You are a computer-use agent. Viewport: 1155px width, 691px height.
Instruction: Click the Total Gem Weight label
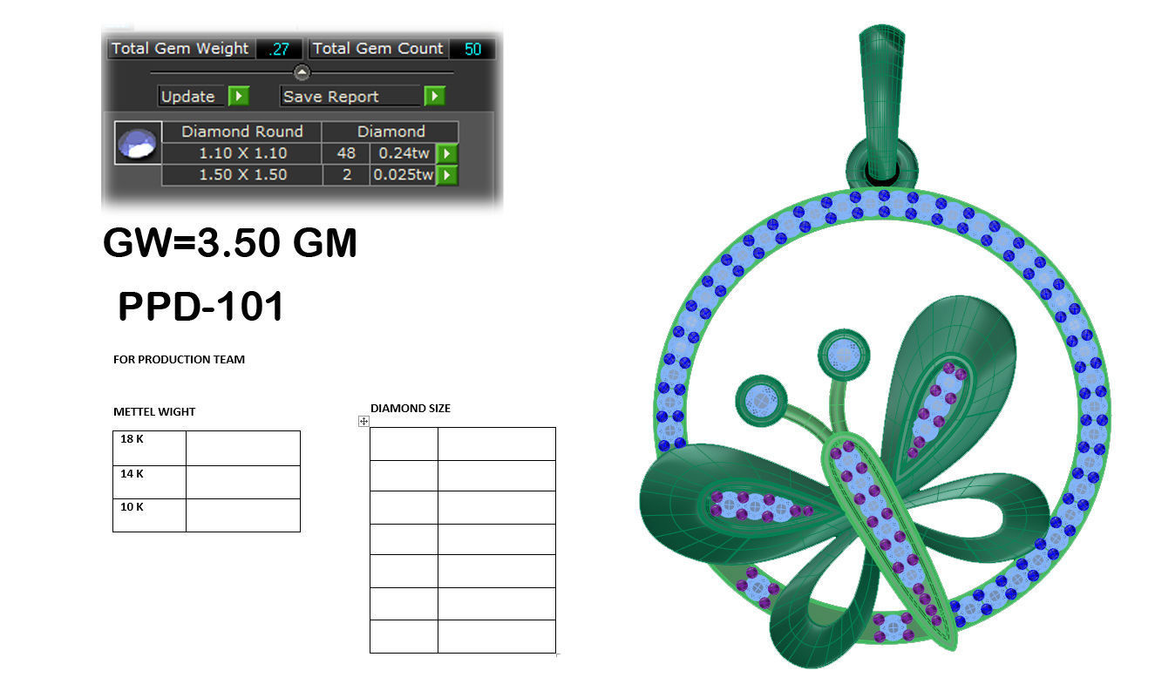pyautogui.click(x=180, y=49)
